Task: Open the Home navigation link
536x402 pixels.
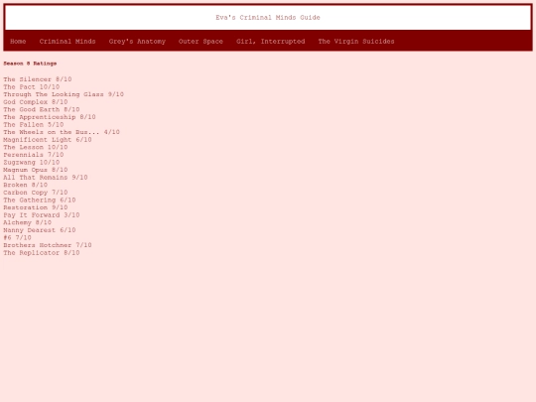Action: click(18, 42)
